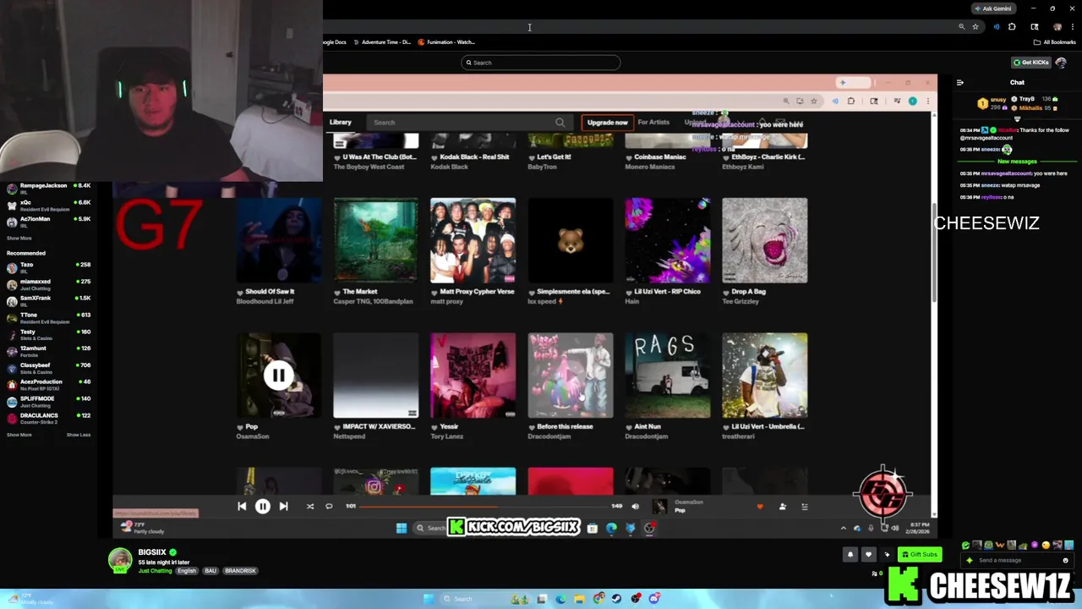Pause the playing track in the SoundCloud player bar
This screenshot has height=609, width=1082.
pos(262,507)
